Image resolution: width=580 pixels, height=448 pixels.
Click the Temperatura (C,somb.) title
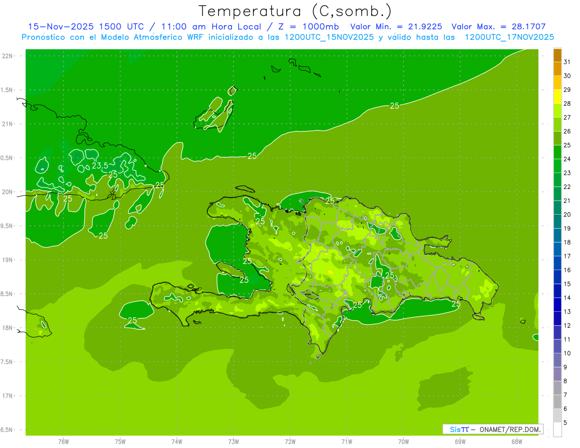295,11
